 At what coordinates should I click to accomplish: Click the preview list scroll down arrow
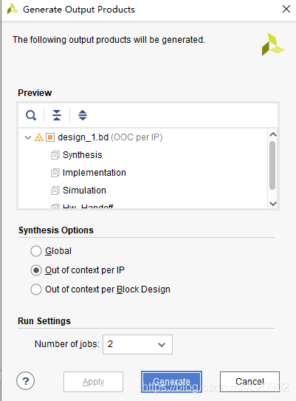(x=273, y=204)
